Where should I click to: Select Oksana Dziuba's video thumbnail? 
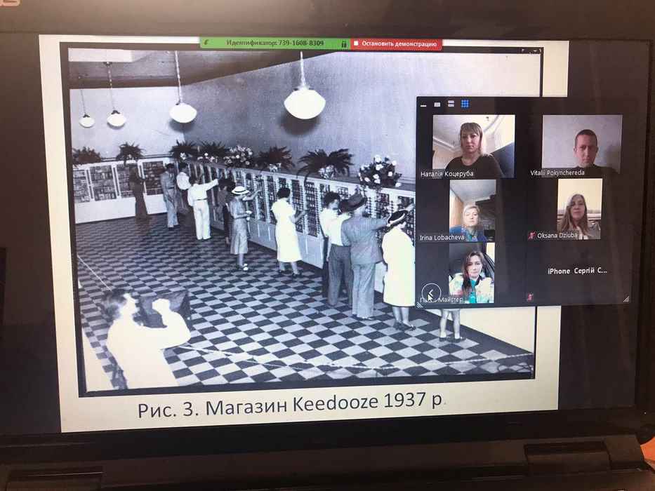[579, 209]
